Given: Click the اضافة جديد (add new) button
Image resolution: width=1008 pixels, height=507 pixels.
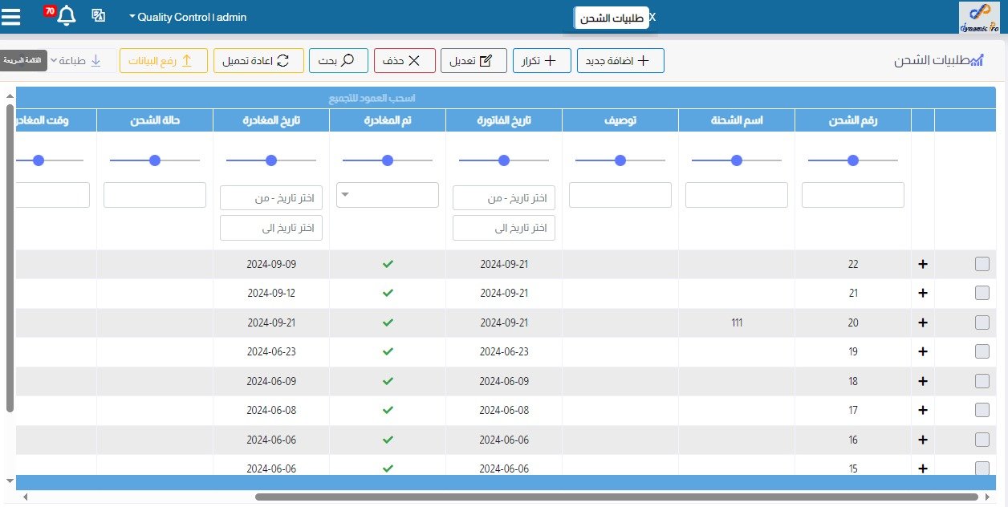Looking at the screenshot, I should coord(620,61).
